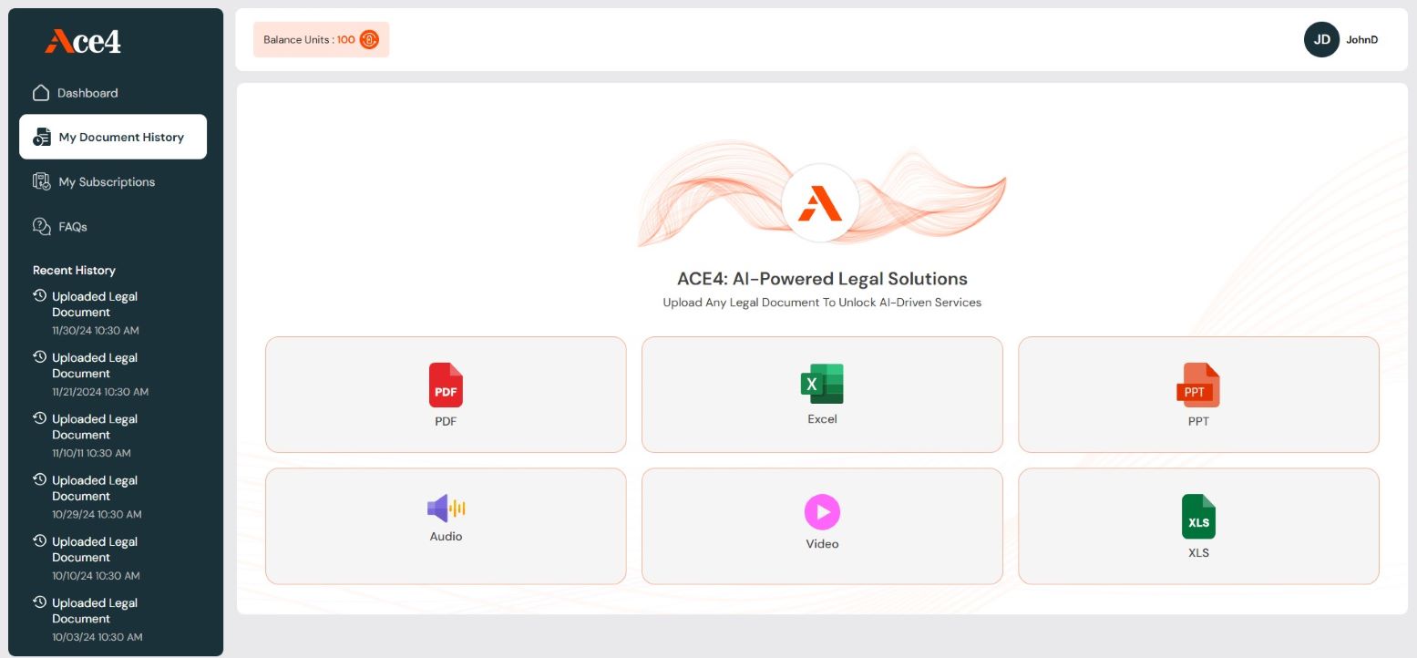Open Uploaded Legal Document from 11/30/24
The image size is (1417, 658).
pyautogui.click(x=95, y=304)
